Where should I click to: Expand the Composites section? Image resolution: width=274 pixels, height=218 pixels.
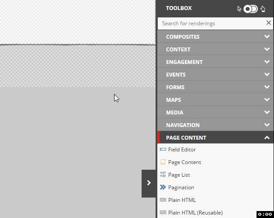point(215,37)
